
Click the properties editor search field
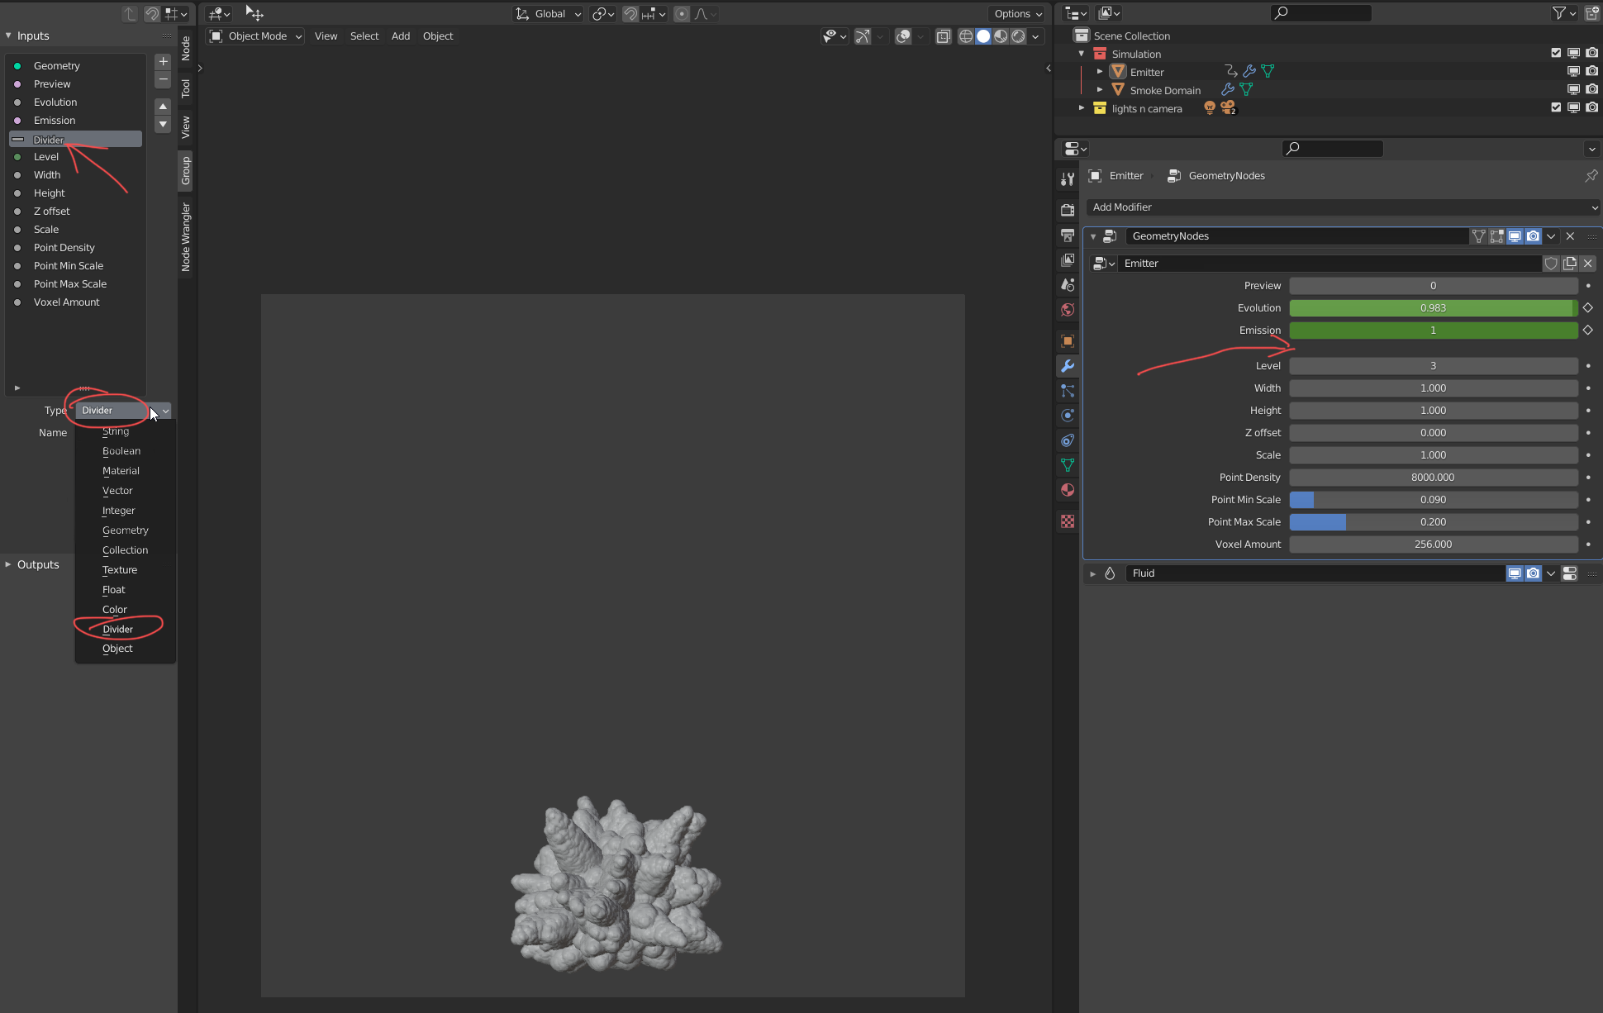pos(1332,149)
